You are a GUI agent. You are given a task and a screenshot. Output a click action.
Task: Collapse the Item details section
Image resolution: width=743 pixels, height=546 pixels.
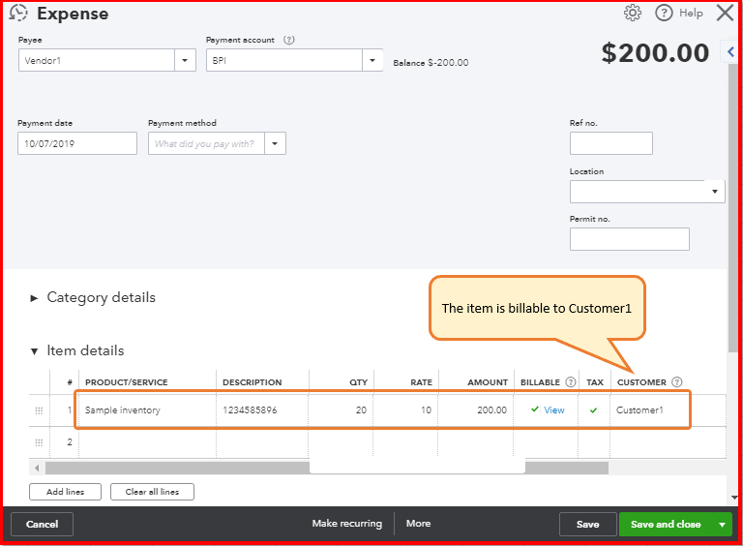pyautogui.click(x=34, y=351)
